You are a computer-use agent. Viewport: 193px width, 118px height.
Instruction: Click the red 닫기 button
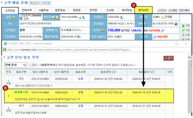pos(169,58)
